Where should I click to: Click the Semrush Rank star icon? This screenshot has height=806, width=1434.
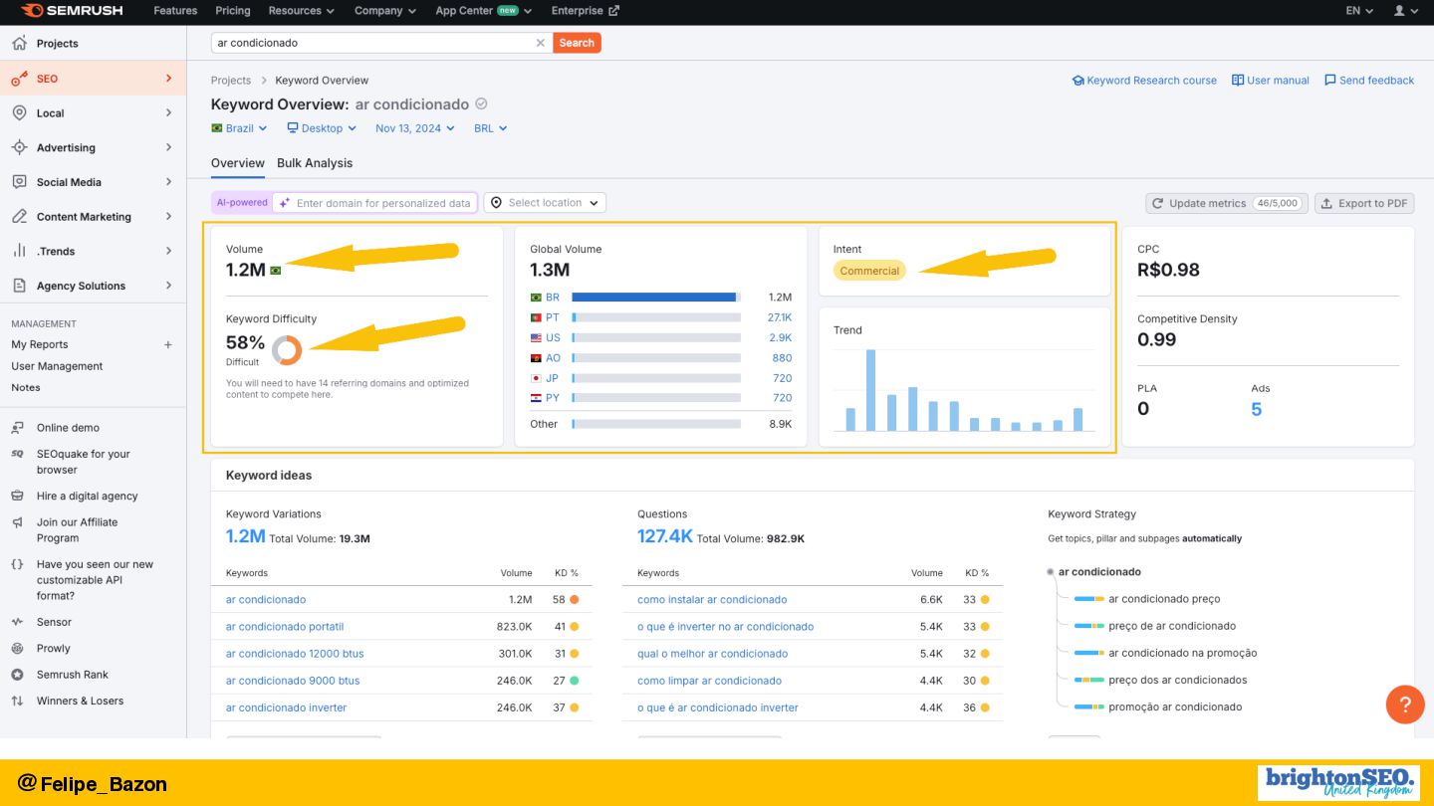pos(17,675)
